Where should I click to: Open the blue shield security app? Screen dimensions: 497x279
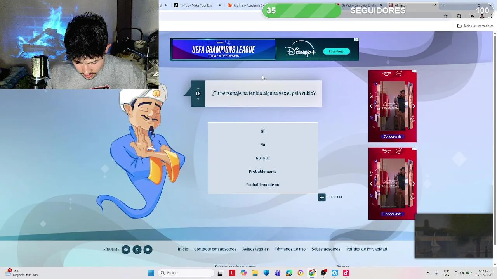click(x=266, y=273)
